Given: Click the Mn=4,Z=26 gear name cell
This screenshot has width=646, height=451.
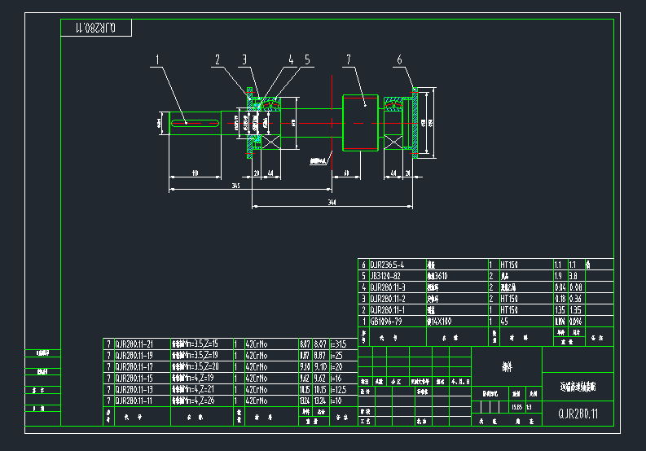Looking at the screenshot, I should point(202,401).
